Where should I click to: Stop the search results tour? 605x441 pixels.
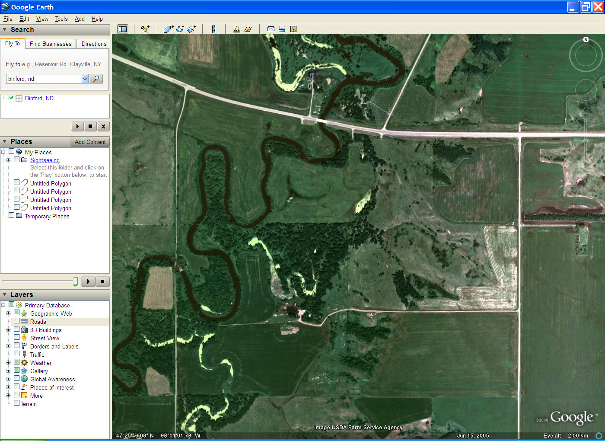pos(90,126)
